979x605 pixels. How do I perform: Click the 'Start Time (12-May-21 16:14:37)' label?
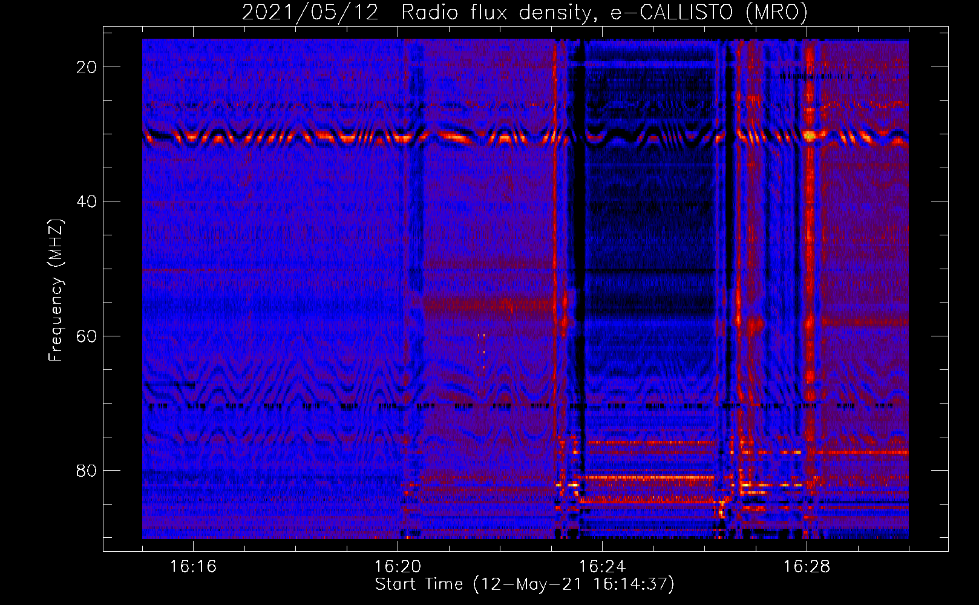525,584
